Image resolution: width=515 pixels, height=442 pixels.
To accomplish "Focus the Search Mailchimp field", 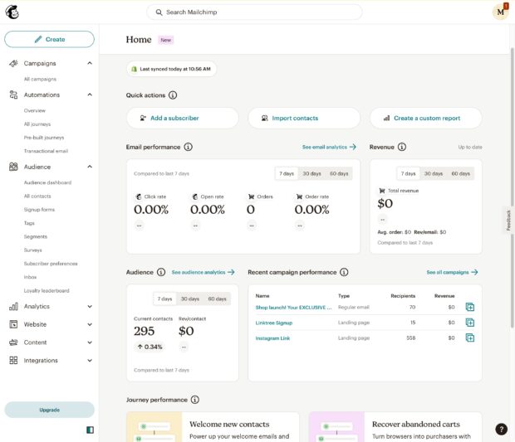I will pos(254,12).
